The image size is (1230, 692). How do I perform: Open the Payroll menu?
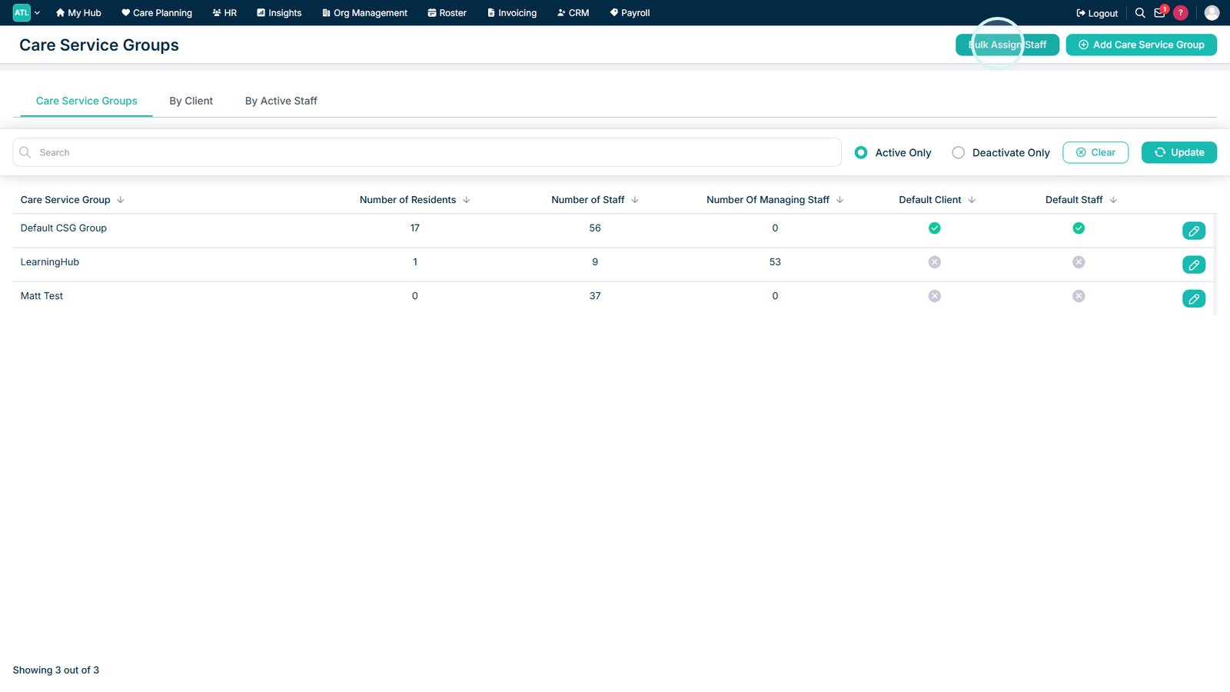[x=630, y=13]
